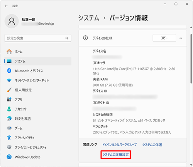Click the vertical scrollbar thumb
193x167 pixels.
(x=191, y=58)
